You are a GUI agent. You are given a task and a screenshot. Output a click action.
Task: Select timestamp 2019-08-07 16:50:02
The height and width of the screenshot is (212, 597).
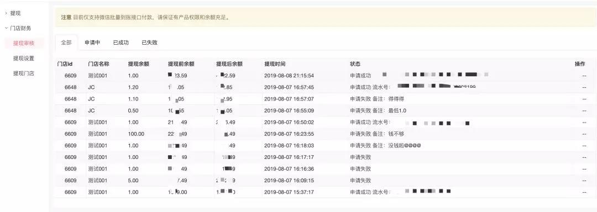click(x=289, y=123)
